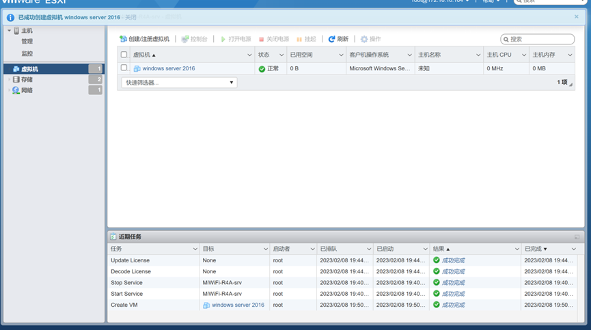This screenshot has height=330, width=591.
Task: Click the green Power On play icon
Action: coord(223,39)
